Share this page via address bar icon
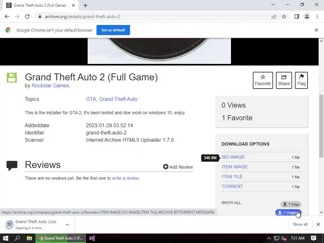Image resolution: width=324 pixels, height=243 pixels. pyautogui.click(x=274, y=16)
